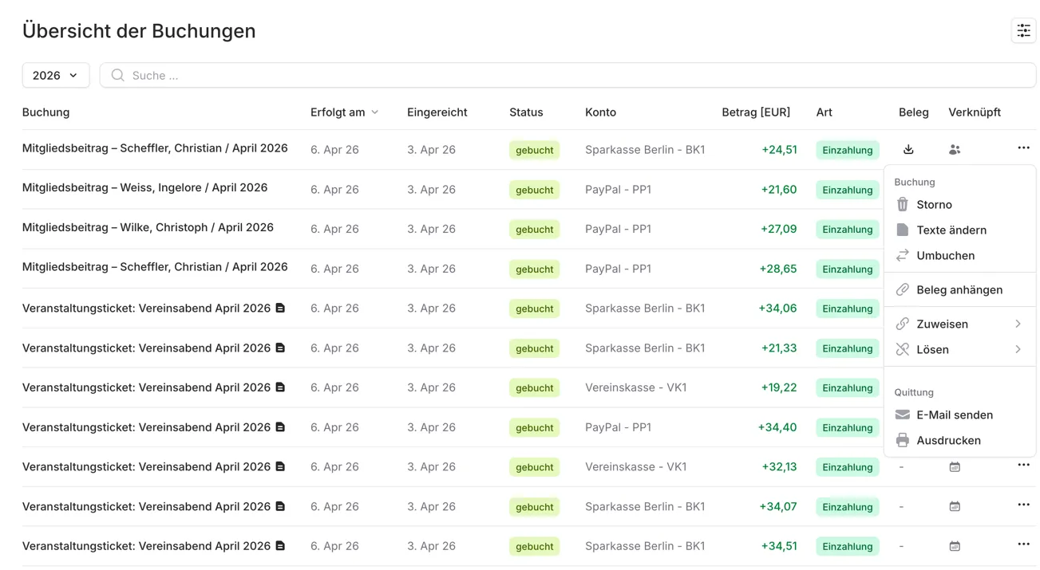Open booking Mitgliedsbeitrag – Weiss, Ingelore
Image resolution: width=1040 pixels, height=570 pixels.
(144, 188)
